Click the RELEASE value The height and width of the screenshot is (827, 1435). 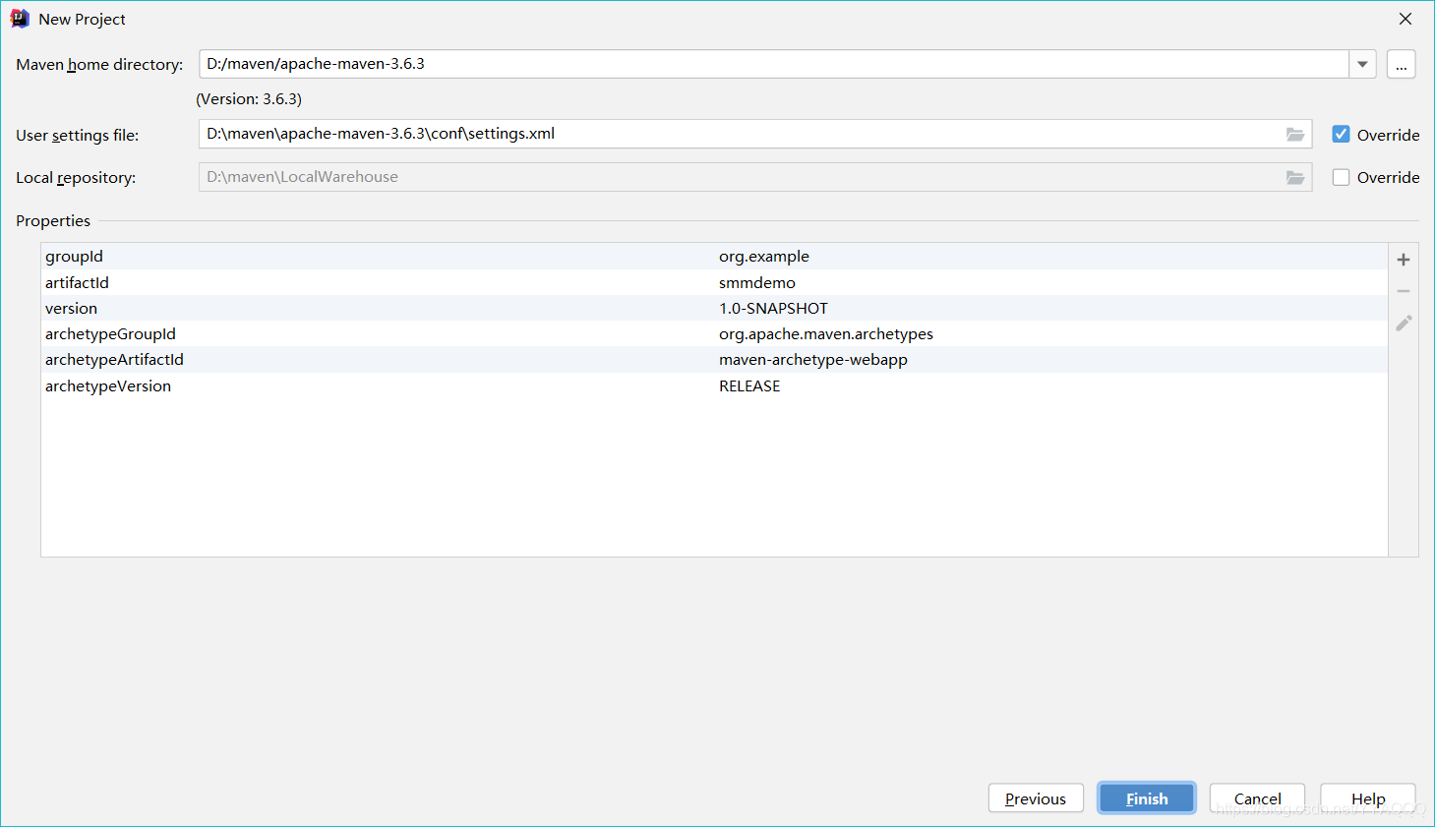point(749,386)
